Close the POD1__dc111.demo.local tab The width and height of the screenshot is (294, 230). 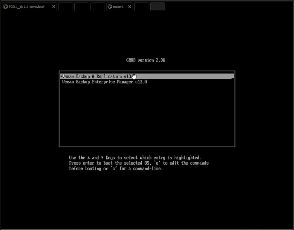click(54, 7)
